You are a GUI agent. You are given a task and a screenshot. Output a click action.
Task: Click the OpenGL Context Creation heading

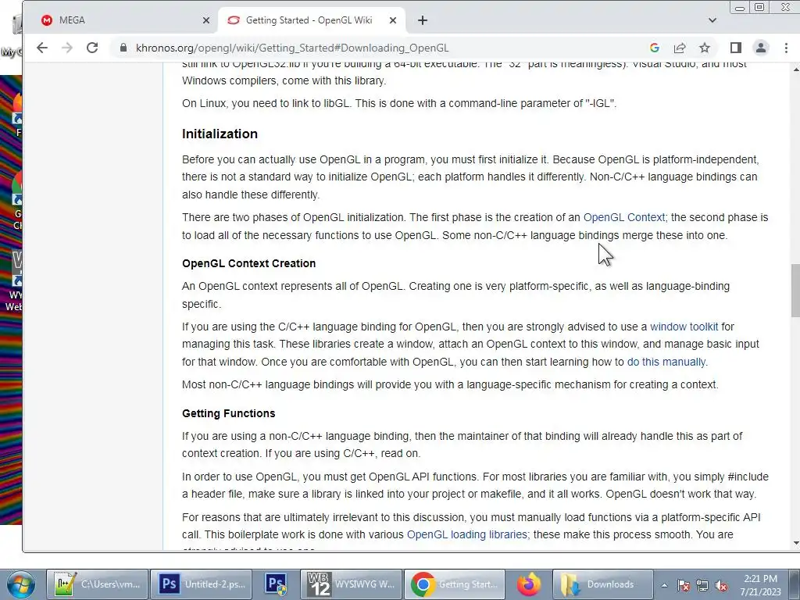point(249,263)
